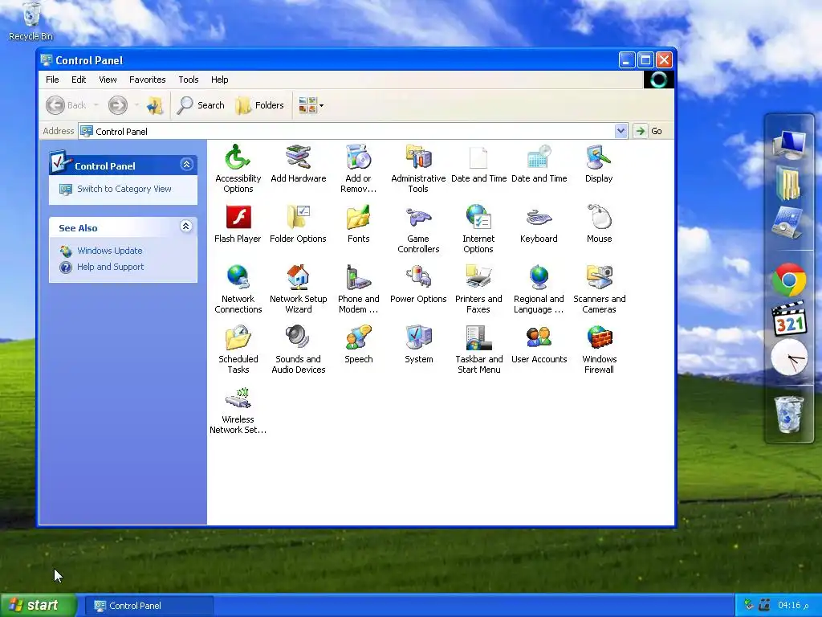The image size is (822, 617).
Task: Open Phone and Modem options
Action: point(359,288)
